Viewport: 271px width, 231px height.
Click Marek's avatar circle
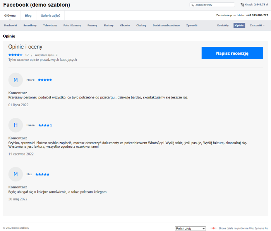[x=15, y=80]
